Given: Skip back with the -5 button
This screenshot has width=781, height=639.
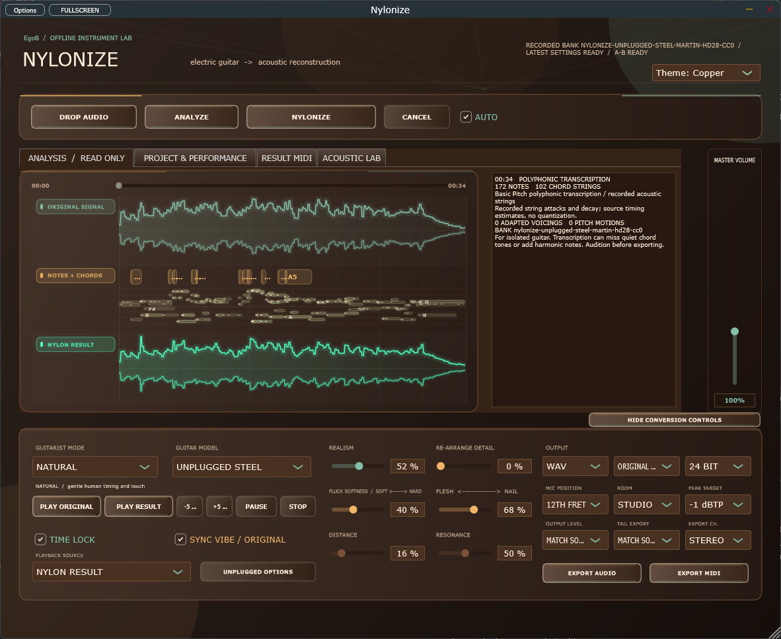Looking at the screenshot, I should coord(190,506).
